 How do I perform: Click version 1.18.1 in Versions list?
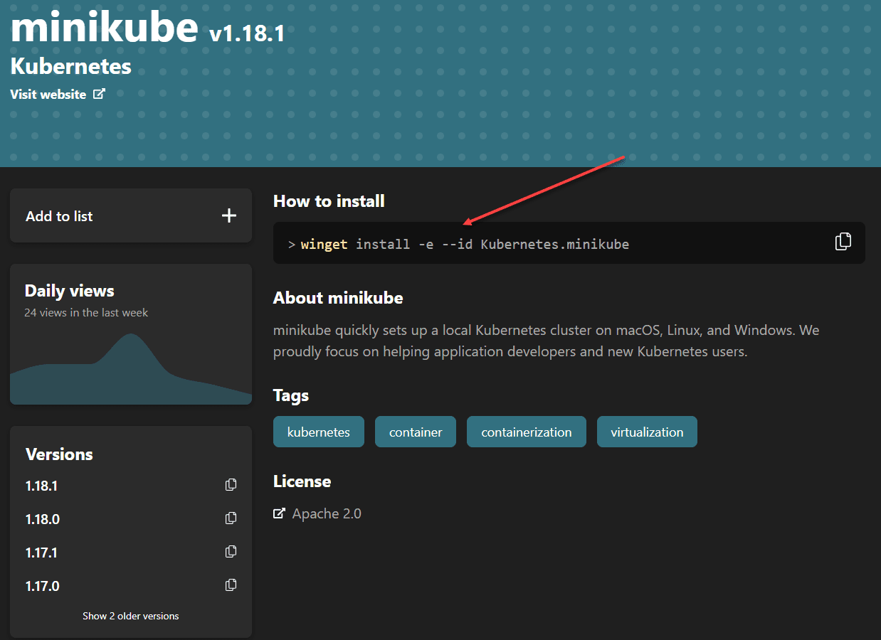(x=42, y=486)
